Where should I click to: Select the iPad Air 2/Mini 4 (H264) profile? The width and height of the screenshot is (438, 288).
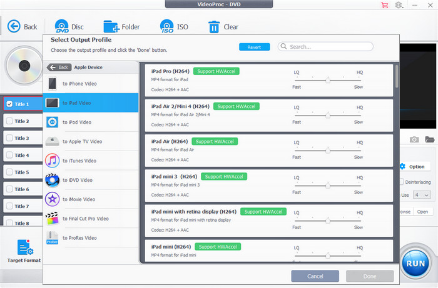pyautogui.click(x=268, y=115)
